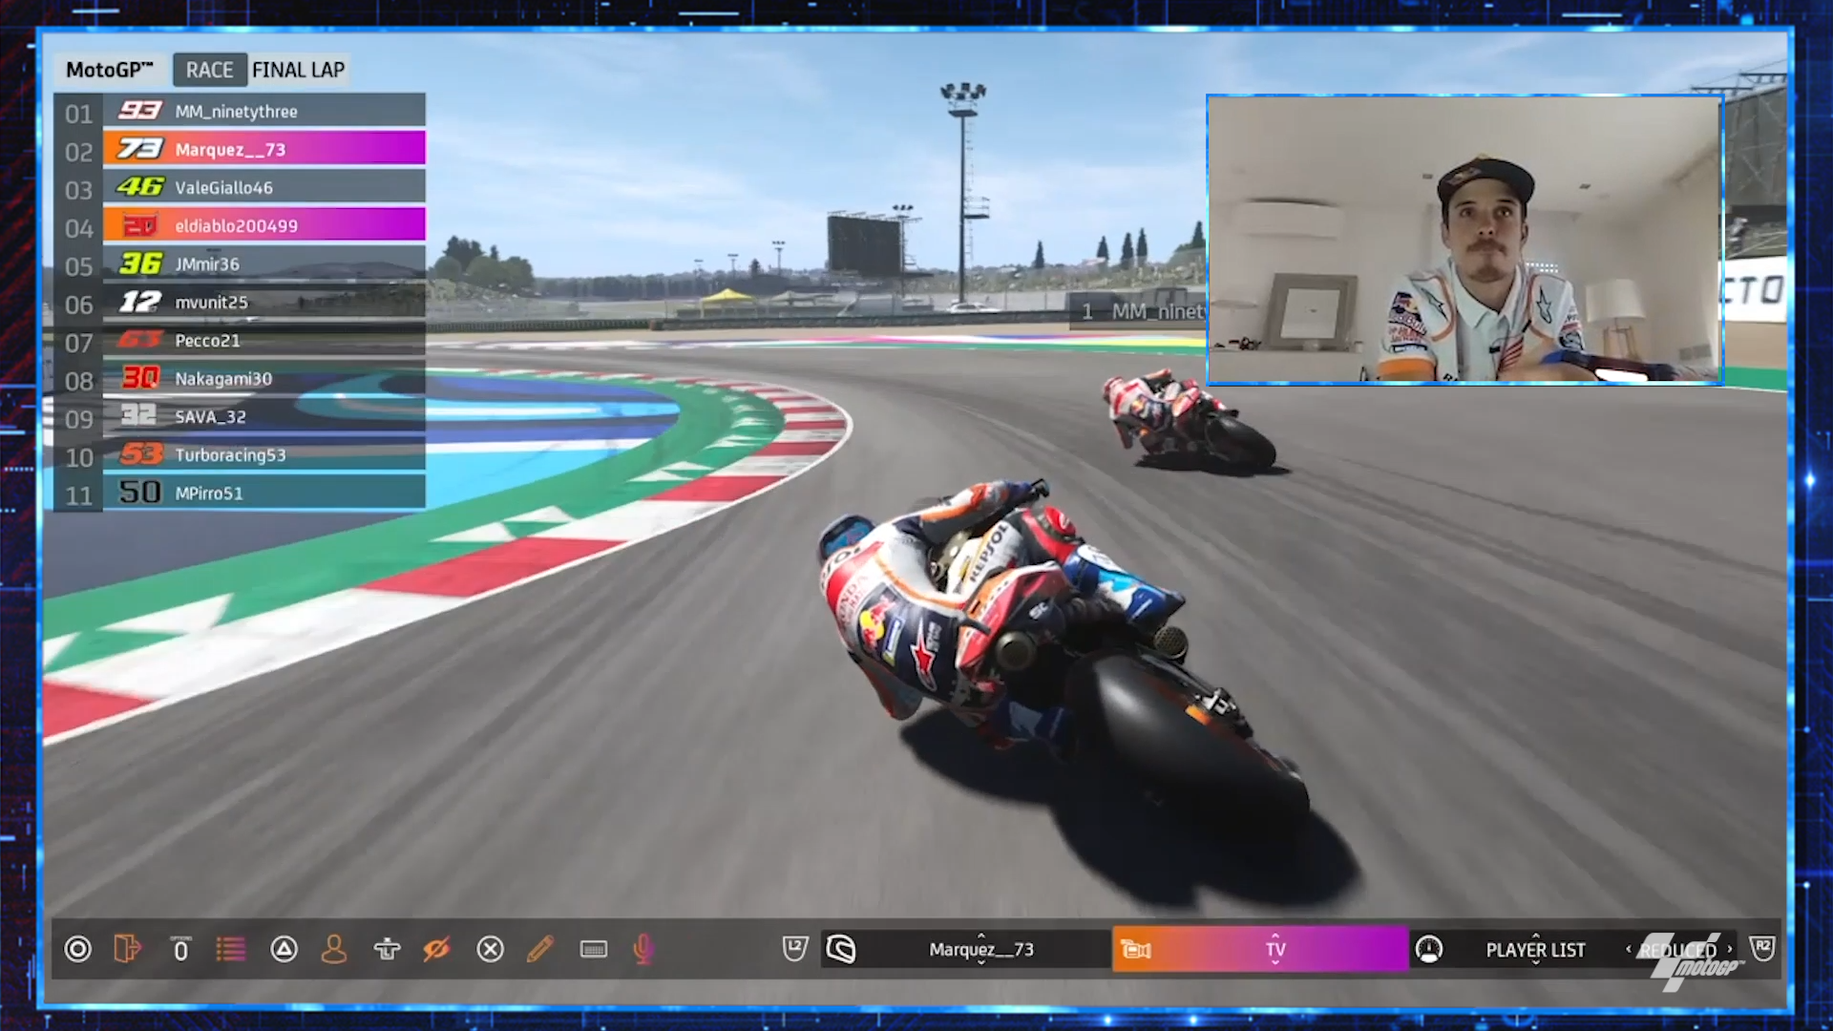Screen dimensions: 1833x1031
Task: Toggle the crossed-out eye visibility icon
Action: (x=437, y=949)
